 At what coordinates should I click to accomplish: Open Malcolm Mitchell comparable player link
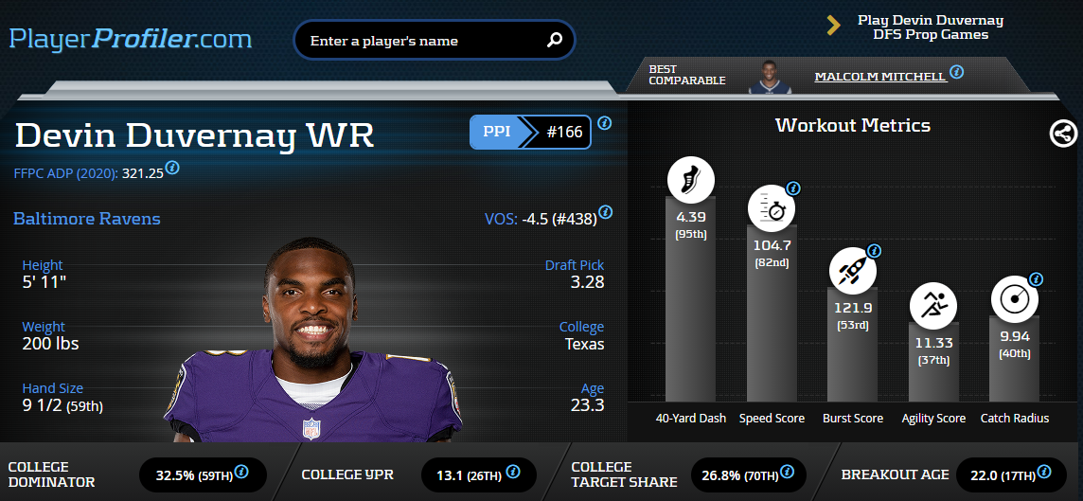pyautogui.click(x=880, y=77)
